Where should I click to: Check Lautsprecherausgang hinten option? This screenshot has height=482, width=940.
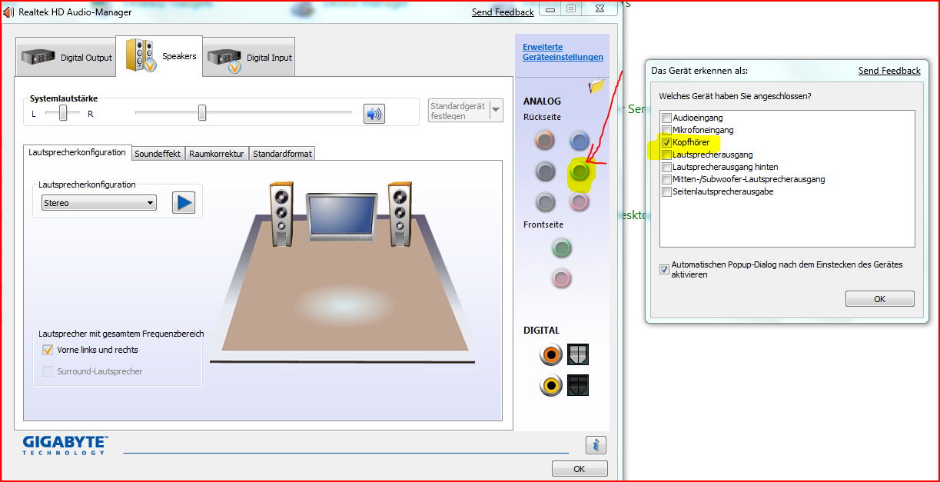666,167
